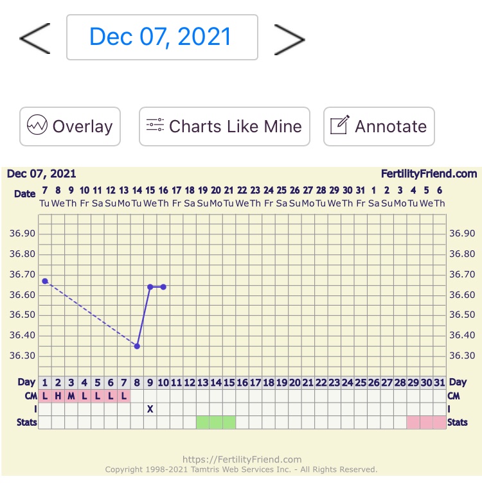
Task: Click the H cervical mucus cell on day 2
Action: point(58,396)
